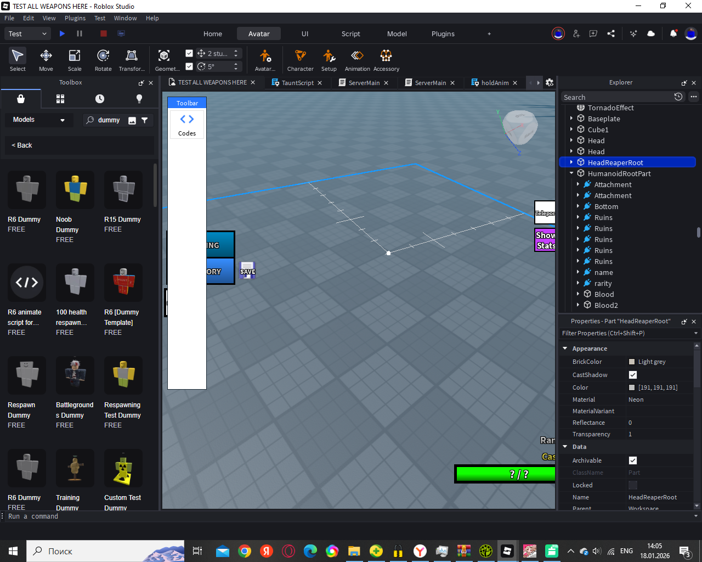The image size is (702, 562).
Task: Click the Color 191,191,191 swatch
Action: pyautogui.click(x=632, y=387)
